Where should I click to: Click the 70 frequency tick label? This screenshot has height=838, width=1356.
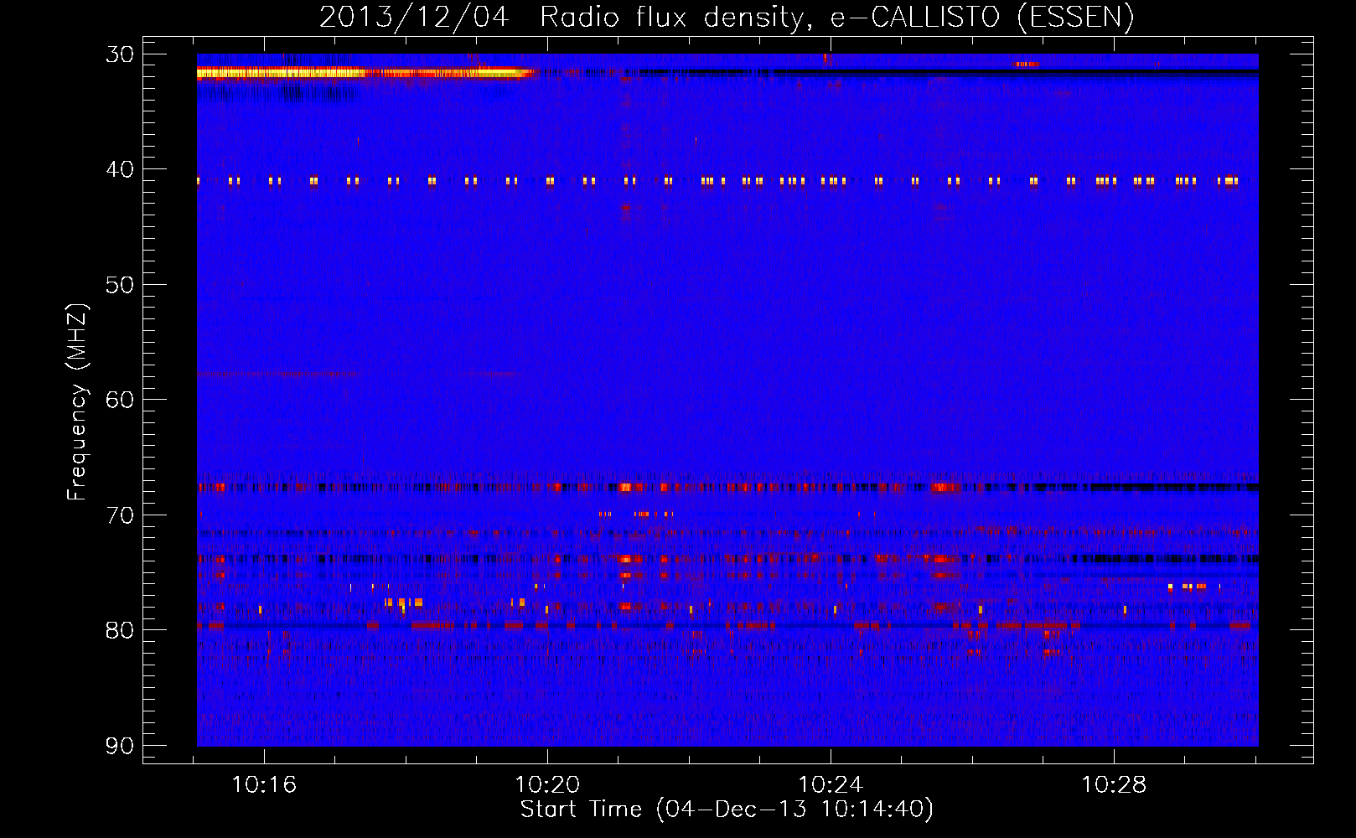[120, 515]
